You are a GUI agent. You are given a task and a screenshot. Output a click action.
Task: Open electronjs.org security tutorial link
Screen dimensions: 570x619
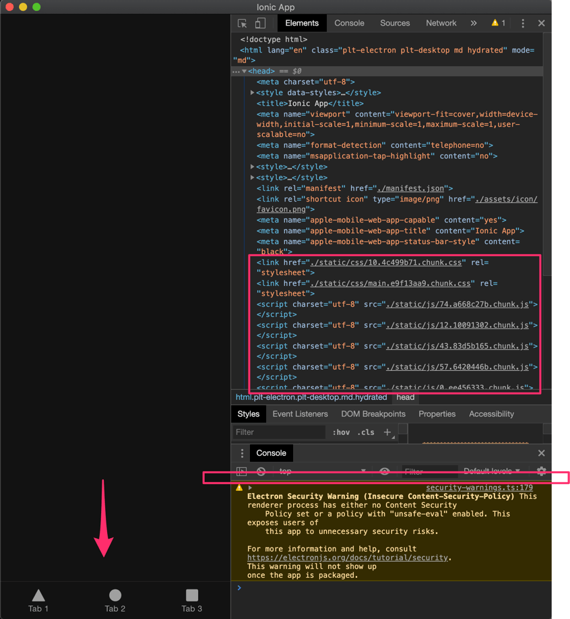click(348, 558)
